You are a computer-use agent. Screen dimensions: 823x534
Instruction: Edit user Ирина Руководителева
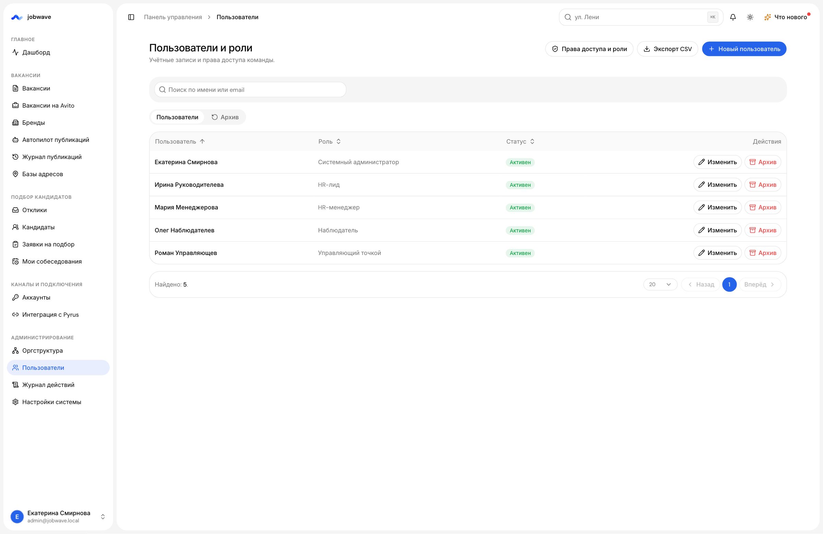[717, 184]
